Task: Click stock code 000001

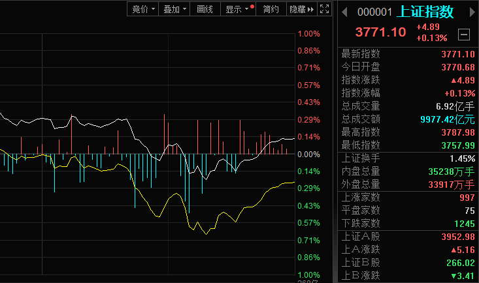Action: 374,12
